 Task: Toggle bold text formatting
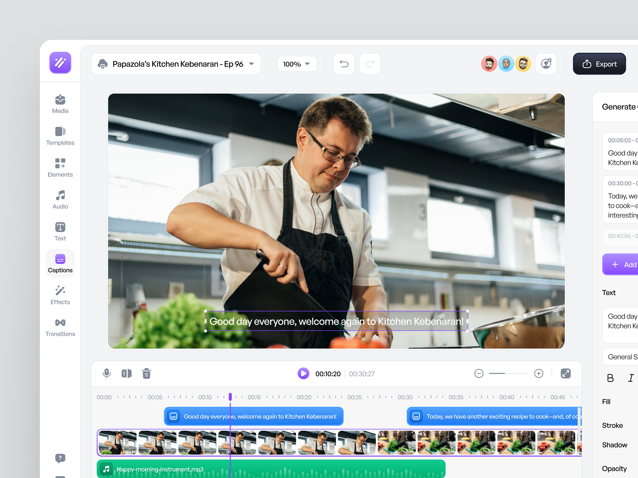coord(610,378)
